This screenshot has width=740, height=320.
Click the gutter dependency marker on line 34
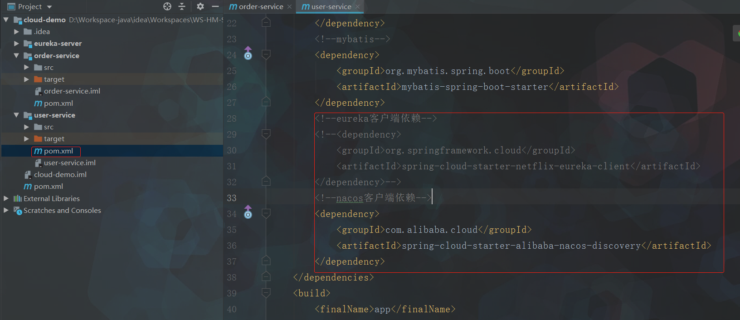pyautogui.click(x=248, y=212)
